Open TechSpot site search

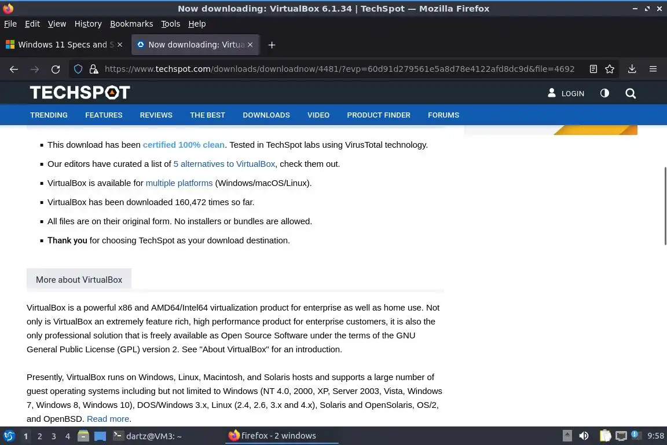631,93
